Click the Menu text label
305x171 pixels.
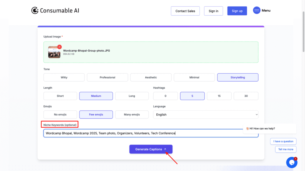266,10
